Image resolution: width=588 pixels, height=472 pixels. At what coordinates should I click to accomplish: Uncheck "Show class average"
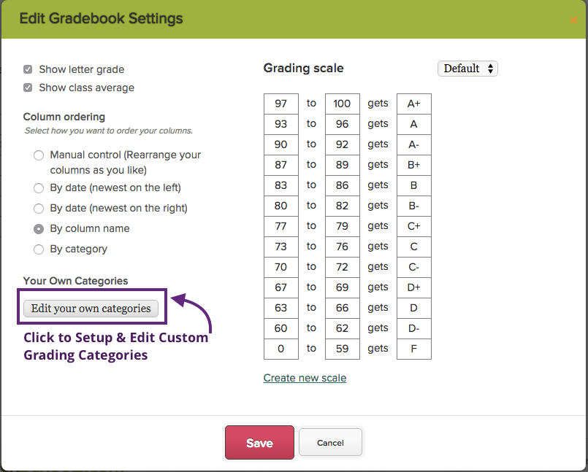(28, 88)
